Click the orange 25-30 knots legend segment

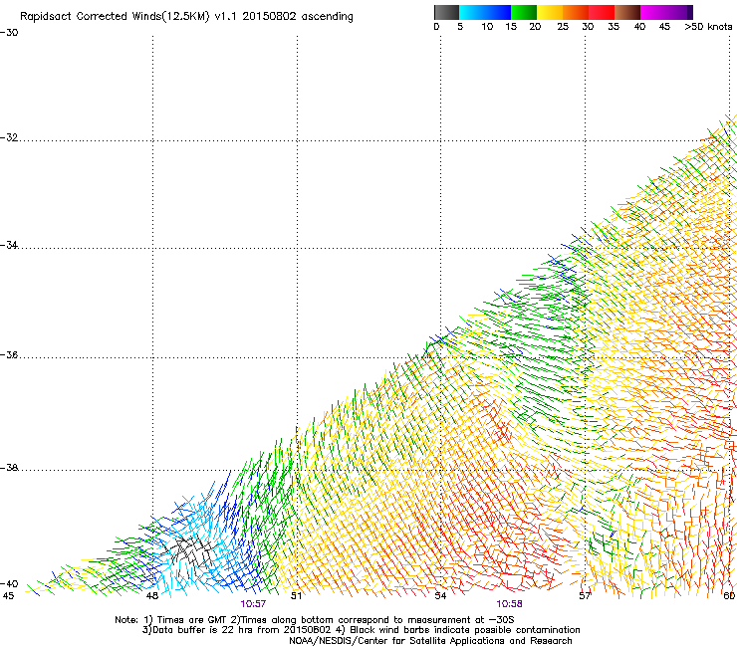576,12
